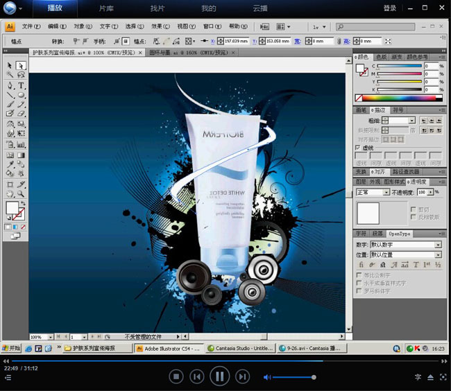This screenshot has height=391, width=451.
Task: Open the 粗细 stroke weight dropdown
Action: 412,121
